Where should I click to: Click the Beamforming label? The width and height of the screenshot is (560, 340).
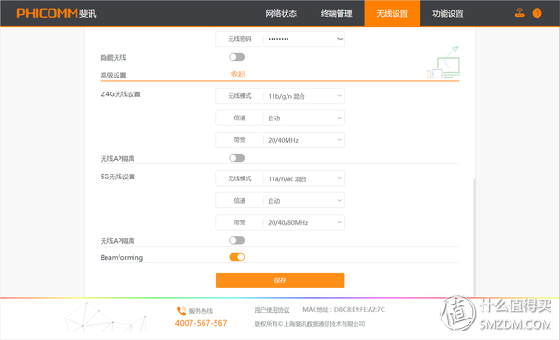(121, 258)
